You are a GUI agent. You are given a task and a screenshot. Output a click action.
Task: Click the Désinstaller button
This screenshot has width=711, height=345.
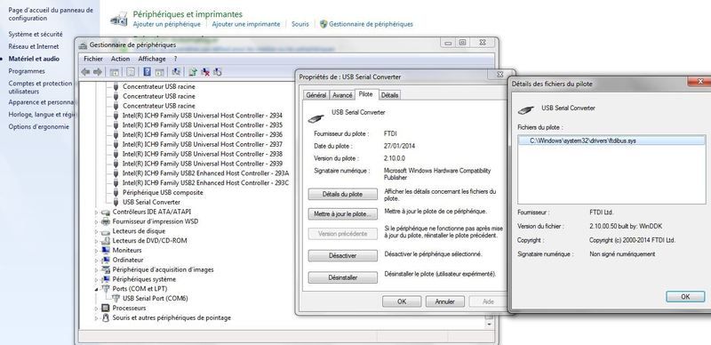coord(342,277)
